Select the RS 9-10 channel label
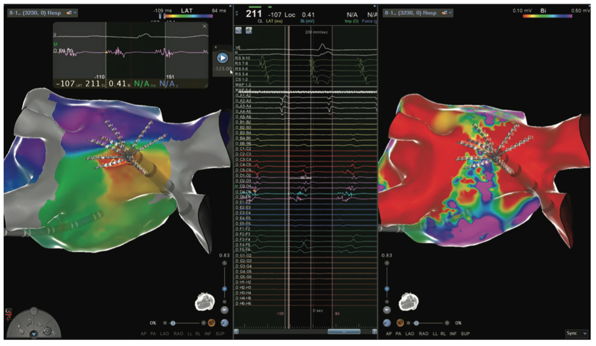Image resolution: width=596 pixels, height=346 pixels. pos(243,58)
